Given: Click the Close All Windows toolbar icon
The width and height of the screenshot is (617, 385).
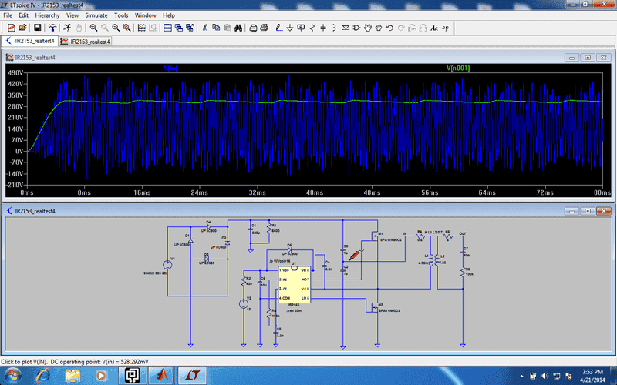Looking at the screenshot, I should point(190,28).
